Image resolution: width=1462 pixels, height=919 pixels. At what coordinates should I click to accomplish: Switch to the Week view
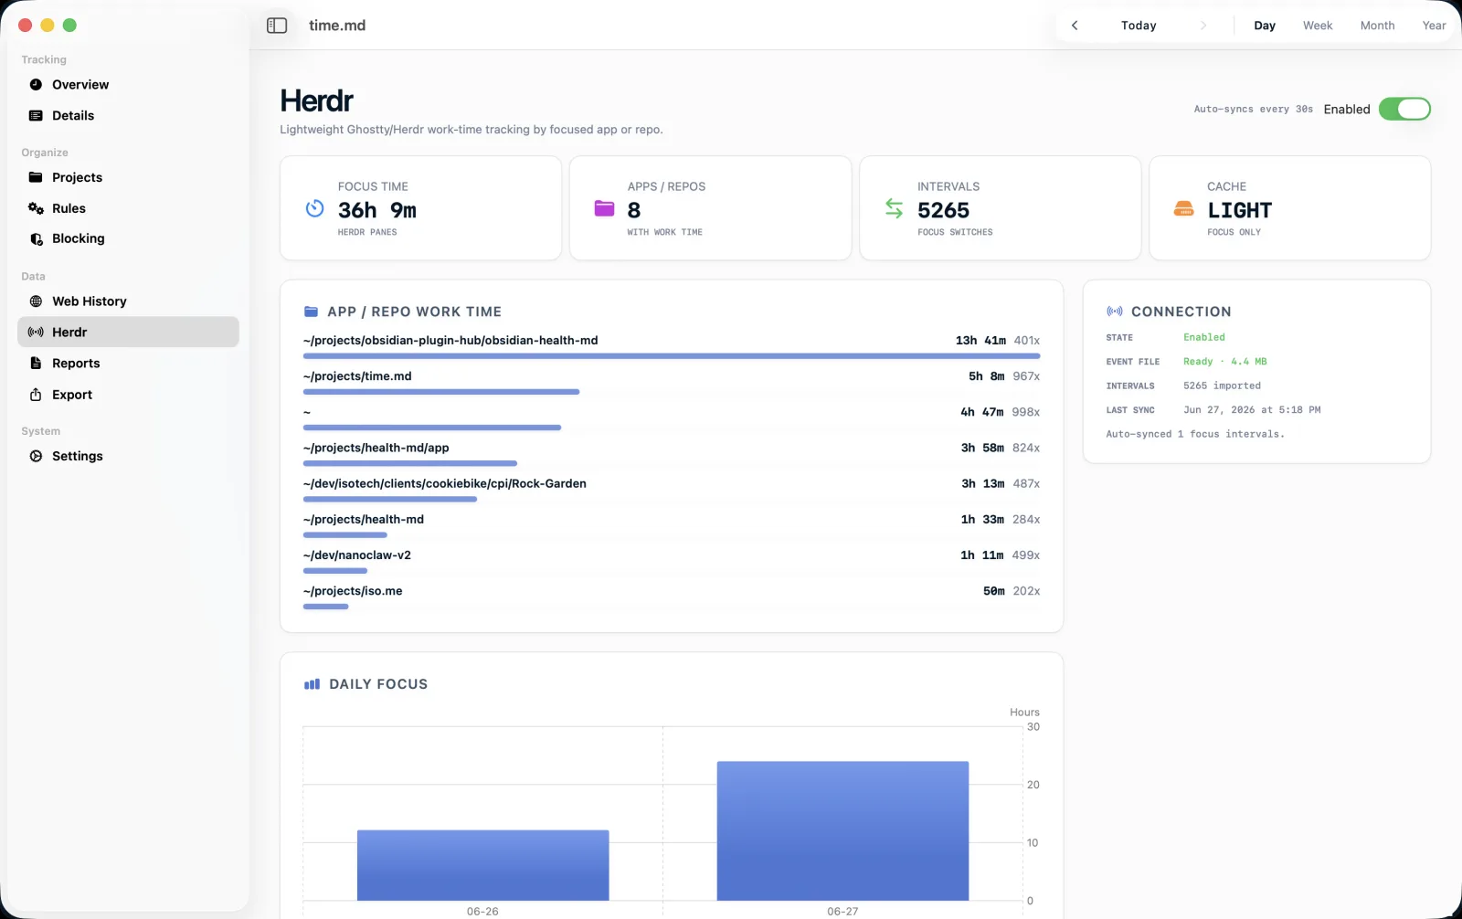point(1318,26)
